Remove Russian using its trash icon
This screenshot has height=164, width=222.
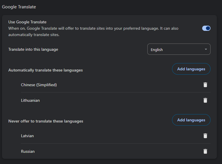coord(205,151)
